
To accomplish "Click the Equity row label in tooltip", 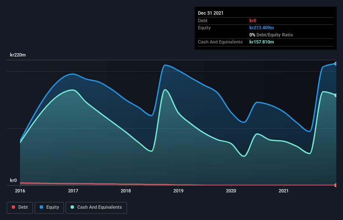I will (x=204, y=28).
